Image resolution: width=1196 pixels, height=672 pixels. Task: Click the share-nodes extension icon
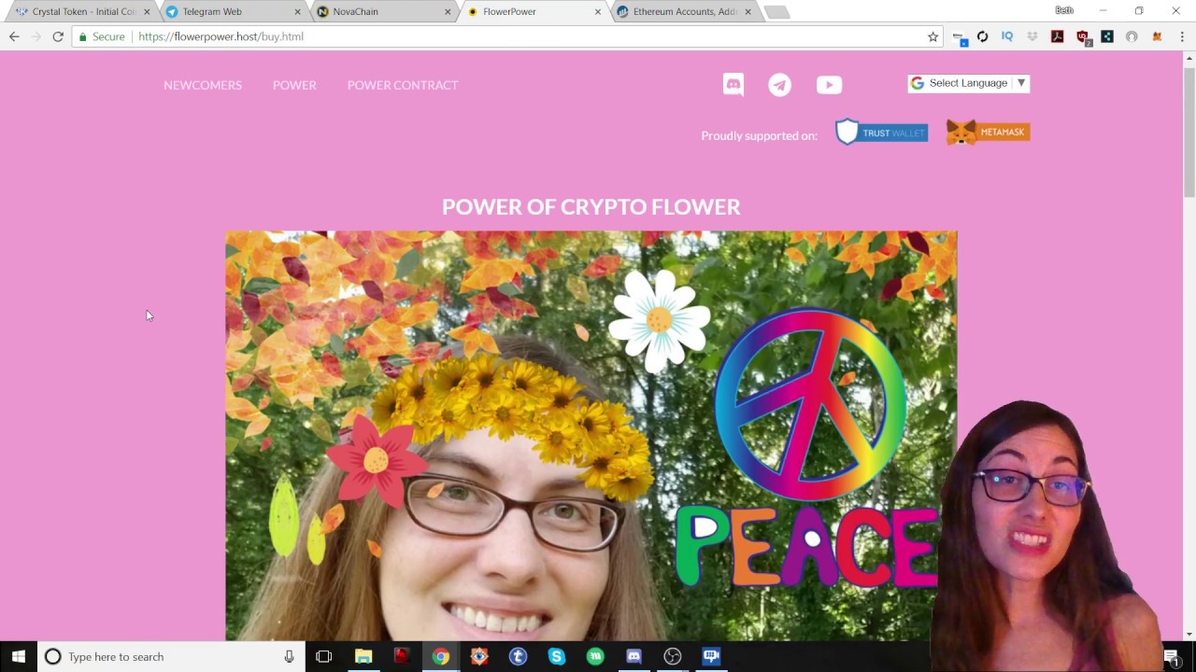point(1107,36)
